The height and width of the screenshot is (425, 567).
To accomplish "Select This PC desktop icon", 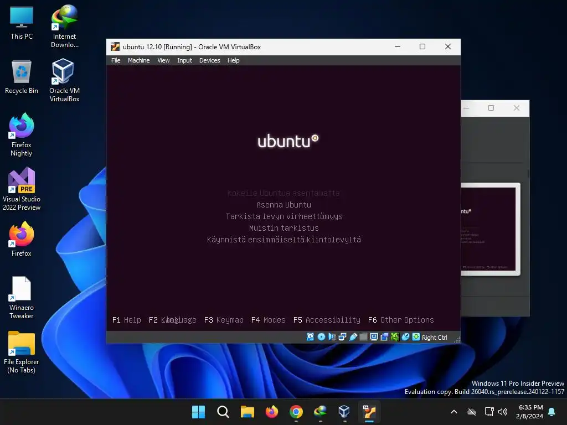I will tap(22, 23).
